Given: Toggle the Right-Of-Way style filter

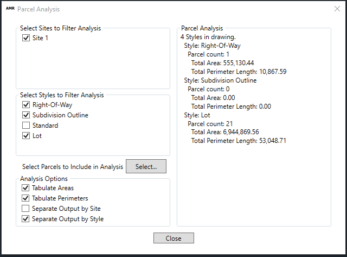Looking at the screenshot, I should coord(26,105).
